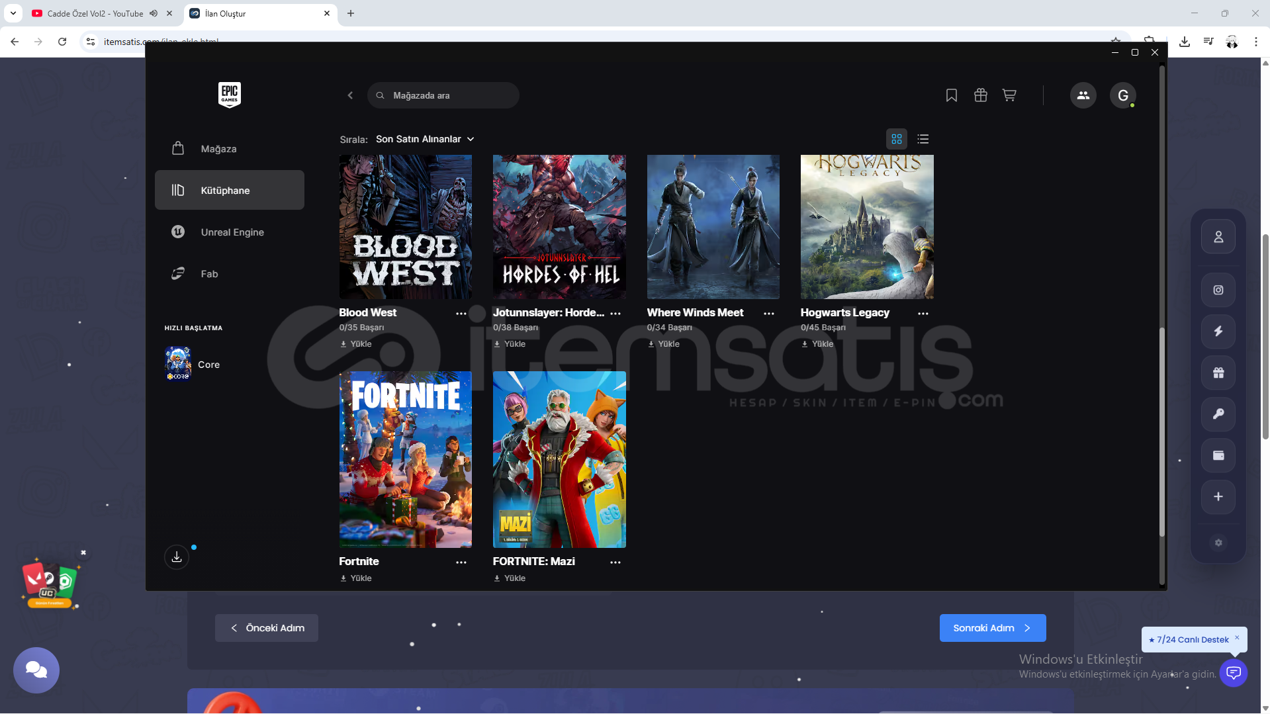Go back using the launcher back arrow

click(x=350, y=95)
